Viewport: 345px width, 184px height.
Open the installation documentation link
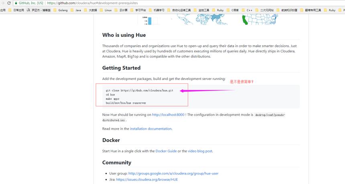click(150, 129)
